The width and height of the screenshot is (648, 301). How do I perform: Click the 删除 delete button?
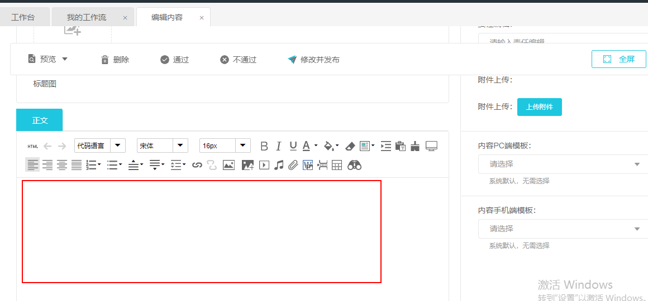[x=115, y=60]
